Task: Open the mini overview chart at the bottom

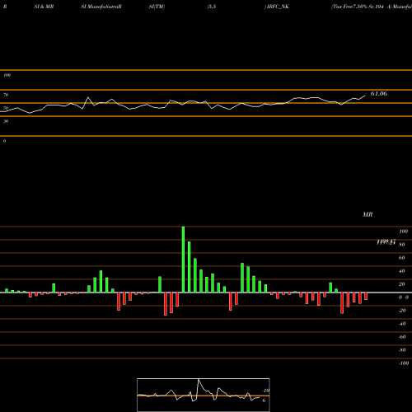Action: 204,395
